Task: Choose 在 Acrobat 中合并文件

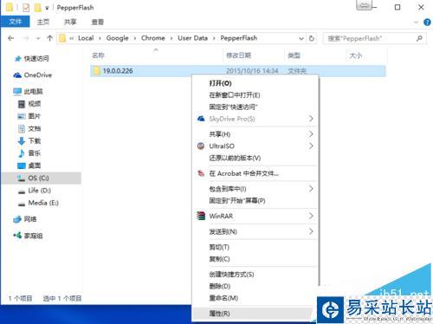Action: [x=255, y=173]
